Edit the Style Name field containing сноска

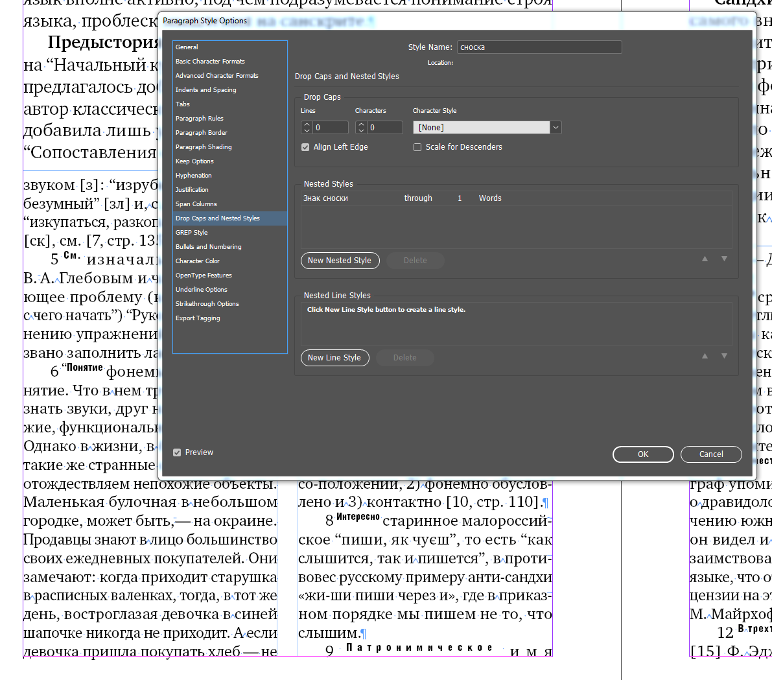[x=538, y=47]
